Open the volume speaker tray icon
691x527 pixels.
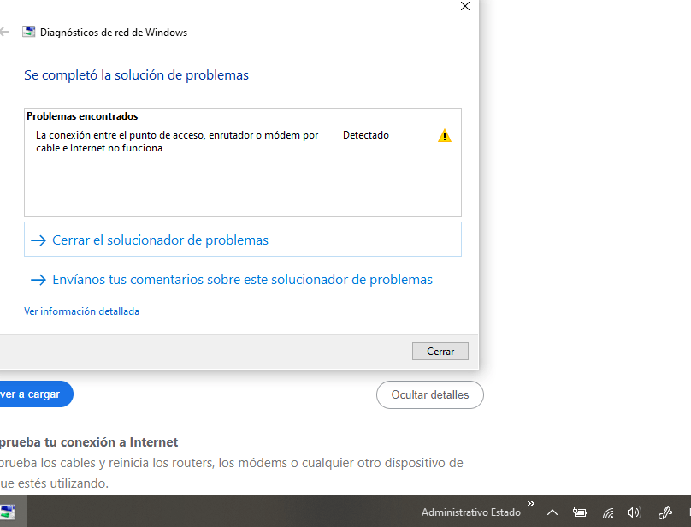634,512
